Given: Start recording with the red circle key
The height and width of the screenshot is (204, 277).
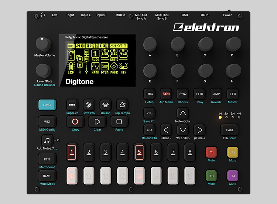Looking at the screenshot, I should click(75, 122).
